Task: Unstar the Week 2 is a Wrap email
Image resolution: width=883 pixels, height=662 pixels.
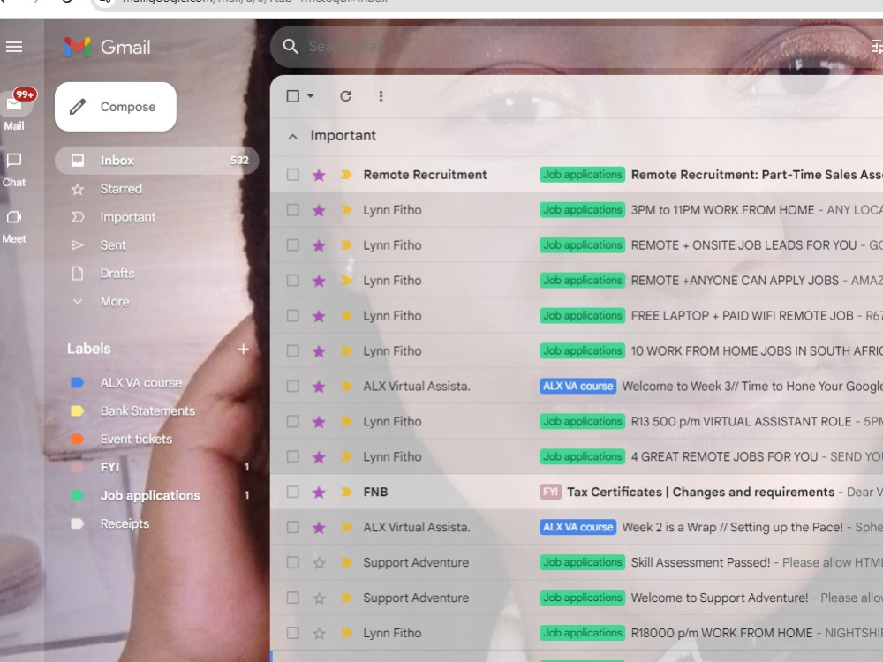Action: tap(319, 528)
